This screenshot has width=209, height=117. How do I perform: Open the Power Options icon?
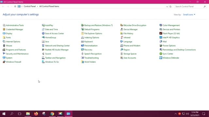click(x=161, y=45)
